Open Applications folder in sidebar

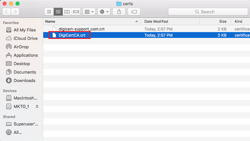point(26,55)
